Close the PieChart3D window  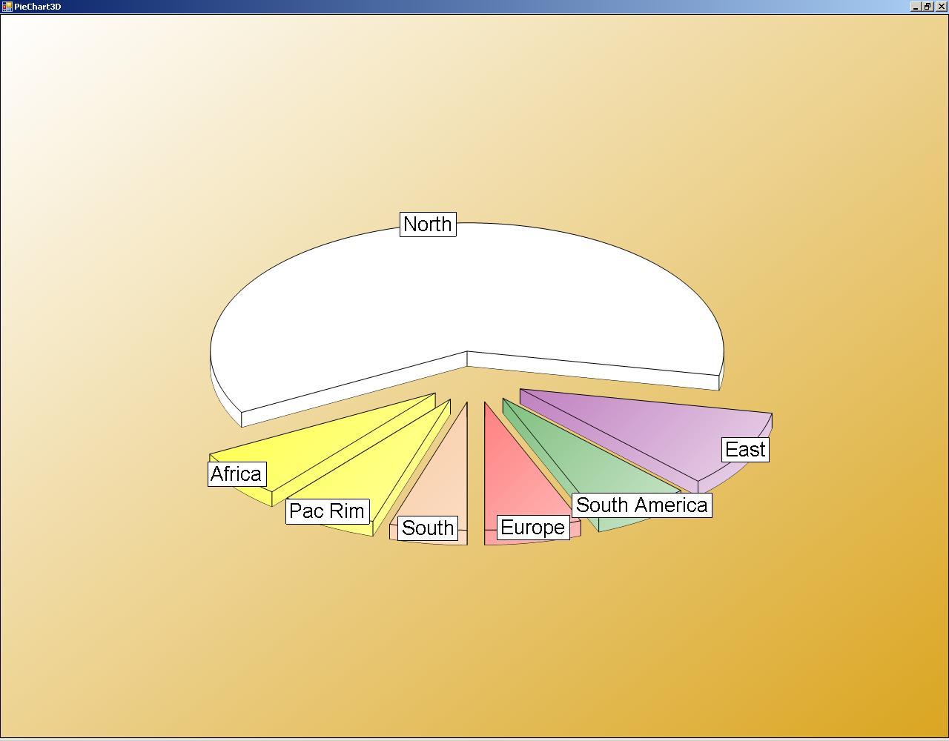pos(942,6)
